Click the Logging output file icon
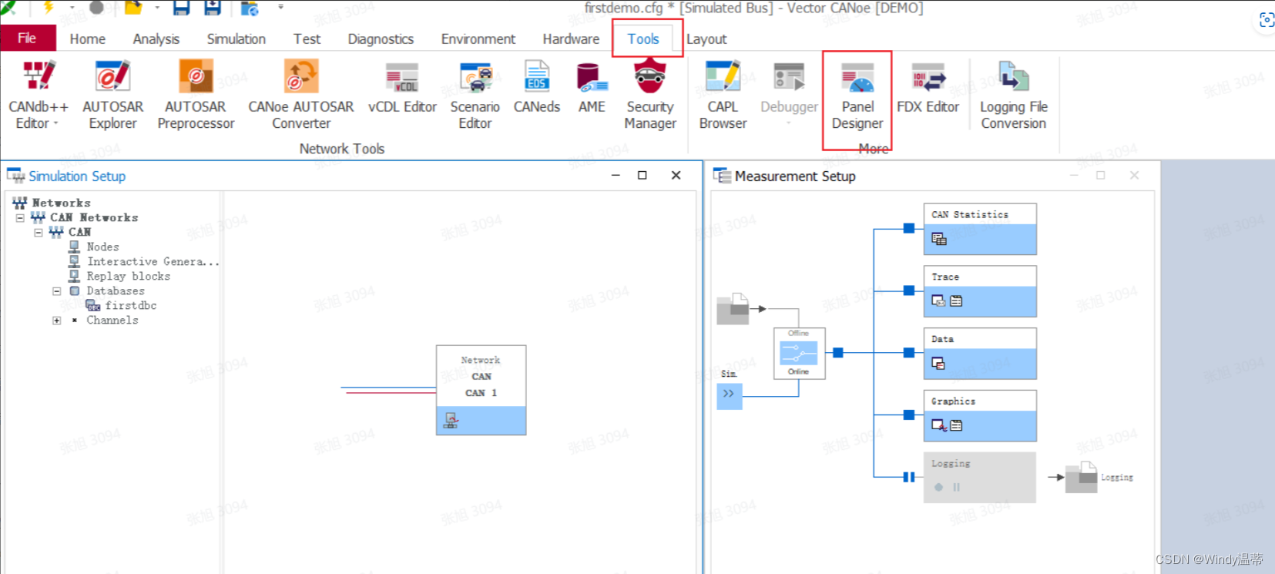Viewport: 1275px width, 574px height. click(x=1081, y=478)
